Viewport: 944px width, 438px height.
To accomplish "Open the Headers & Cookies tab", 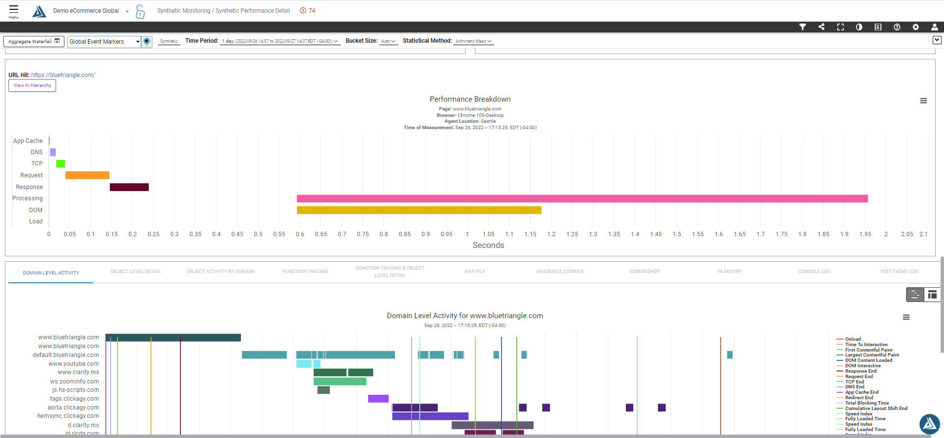I will coord(560,272).
